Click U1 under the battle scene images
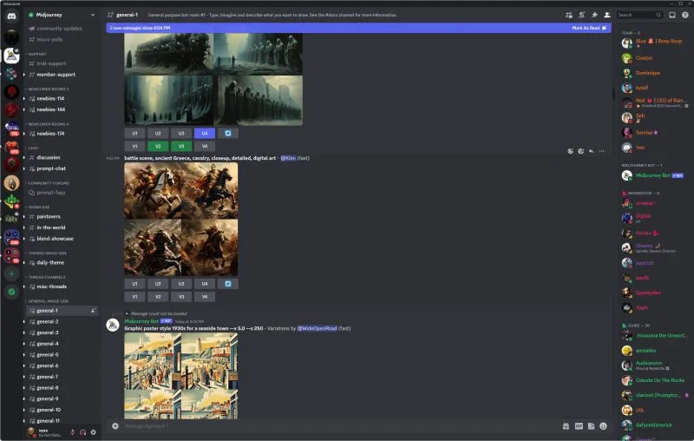The height and width of the screenshot is (441, 694). pos(135,284)
